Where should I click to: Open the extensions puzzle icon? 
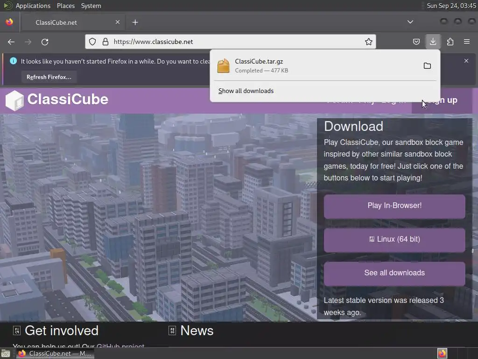[450, 42]
